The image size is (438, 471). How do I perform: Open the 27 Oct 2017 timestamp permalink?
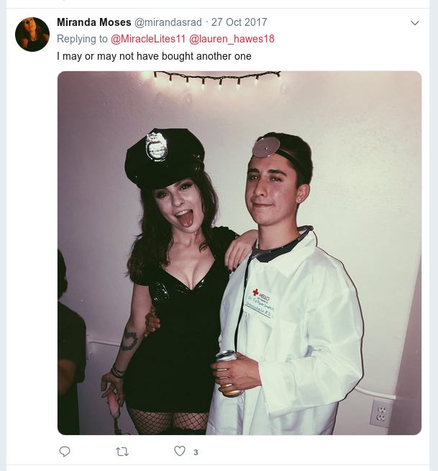pyautogui.click(x=239, y=22)
